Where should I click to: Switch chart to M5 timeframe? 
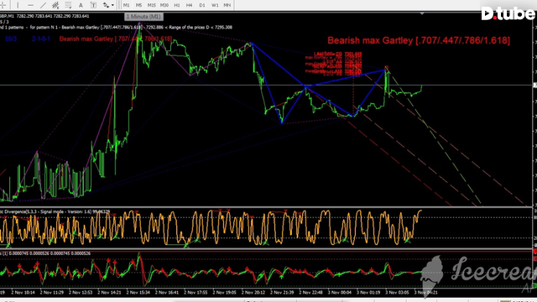(138, 5)
